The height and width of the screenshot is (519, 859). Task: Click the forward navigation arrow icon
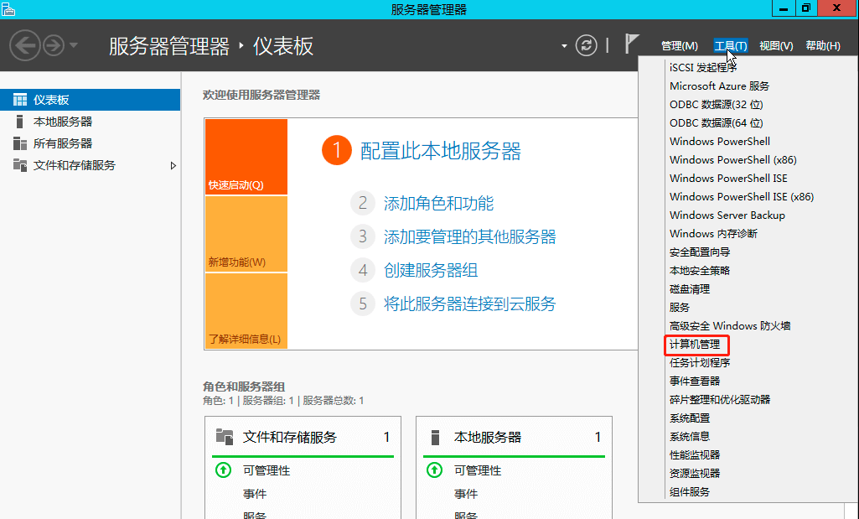pyautogui.click(x=54, y=45)
